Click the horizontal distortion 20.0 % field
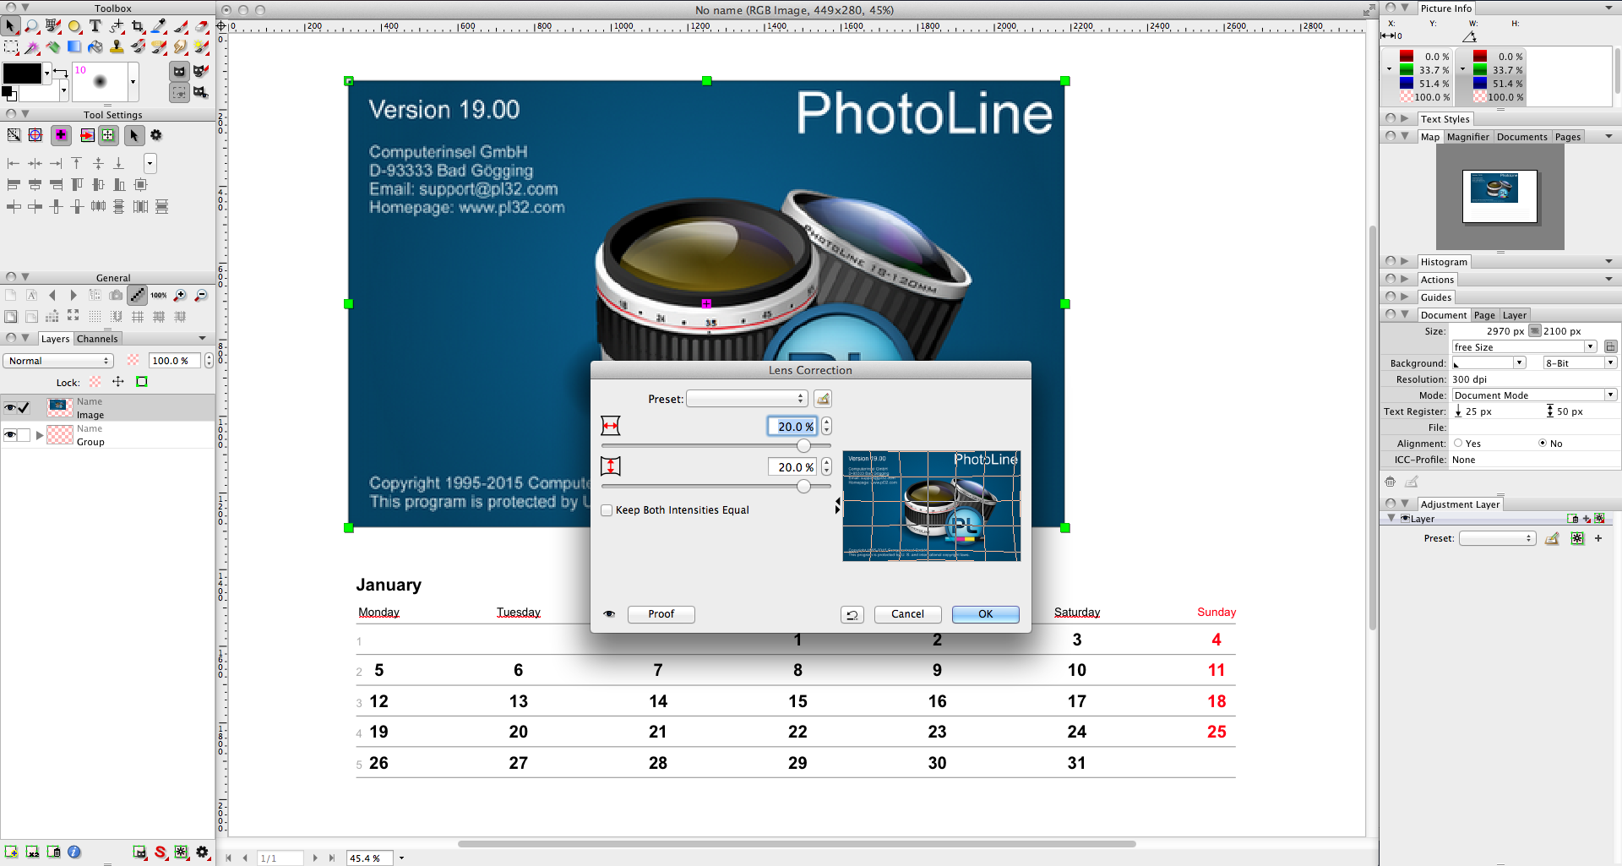This screenshot has height=866, width=1622. (792, 427)
